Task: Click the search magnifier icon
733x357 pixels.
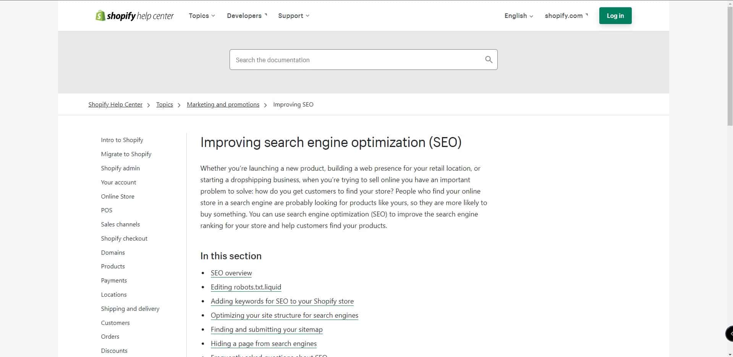Action: click(x=489, y=60)
